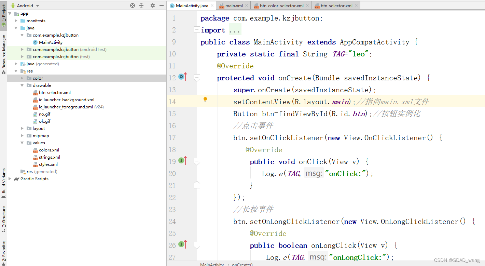Select no.gif file in drawable

click(44, 114)
